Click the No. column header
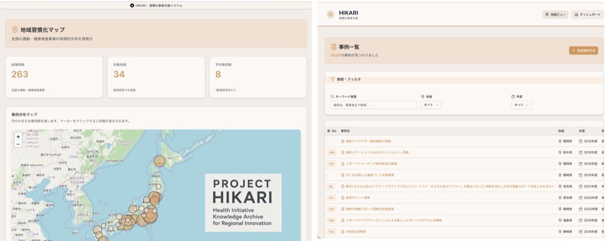The width and height of the screenshot is (606, 241). tap(332, 131)
